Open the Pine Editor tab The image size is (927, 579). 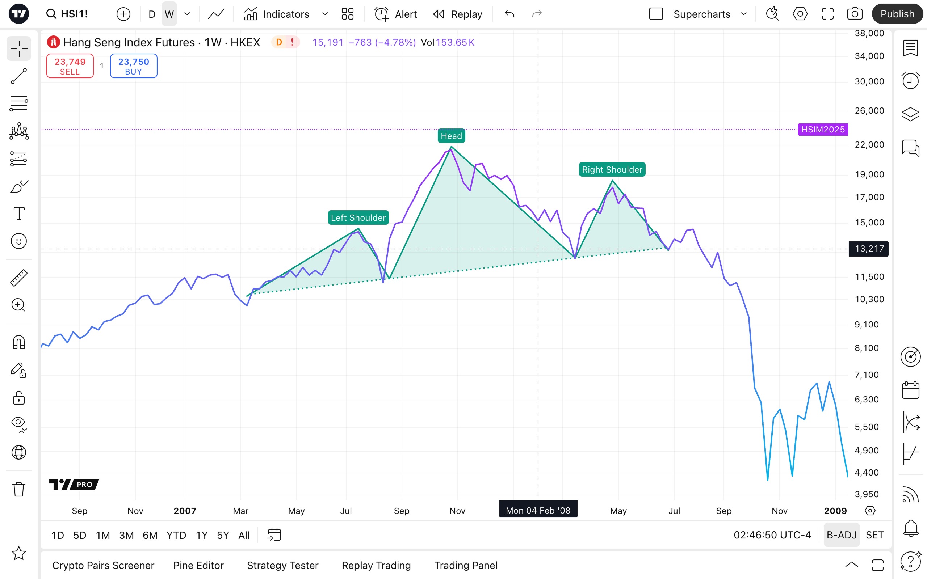198,565
